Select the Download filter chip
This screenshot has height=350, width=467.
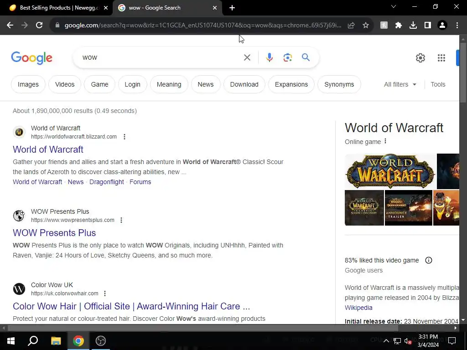pos(244,84)
